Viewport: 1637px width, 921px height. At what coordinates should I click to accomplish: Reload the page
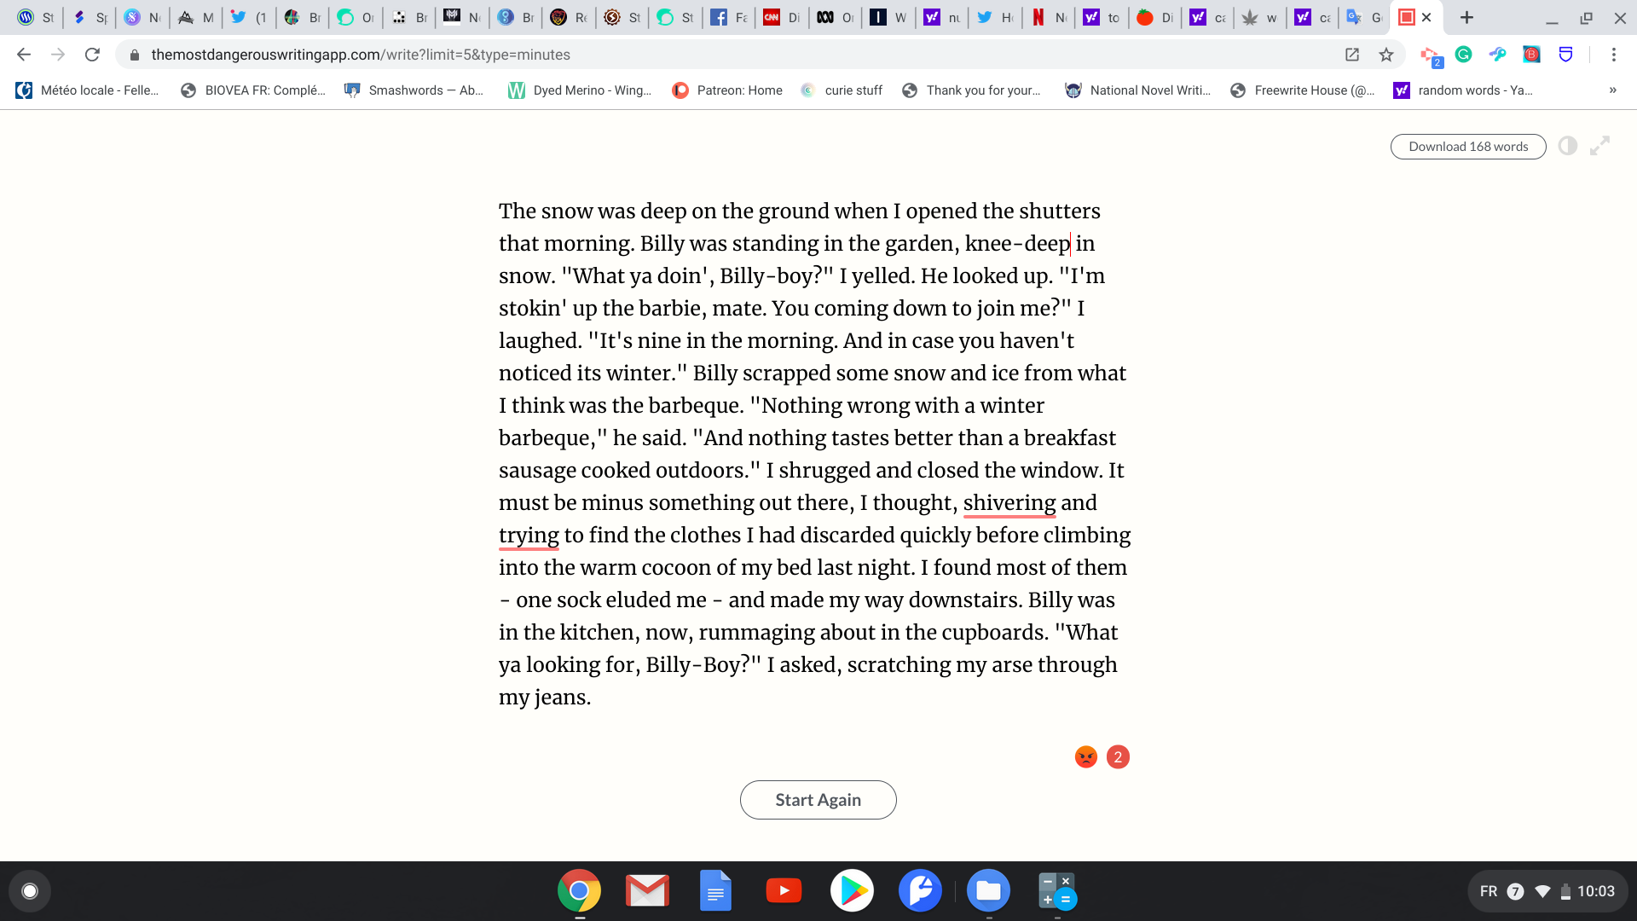pos(92,55)
